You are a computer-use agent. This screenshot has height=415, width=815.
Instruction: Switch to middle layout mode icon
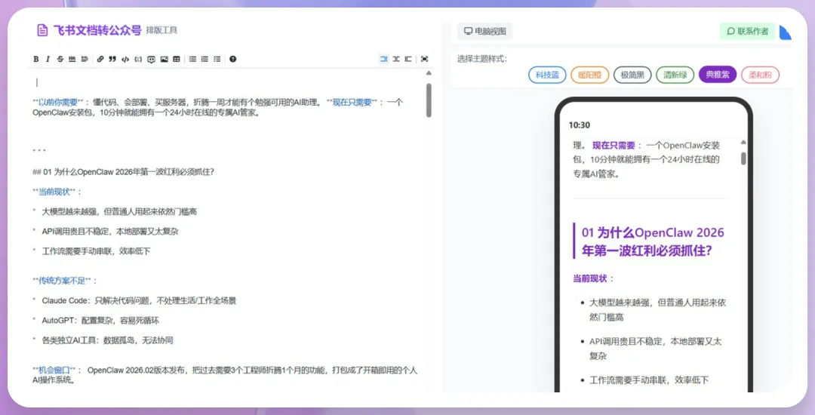pyautogui.click(x=396, y=59)
